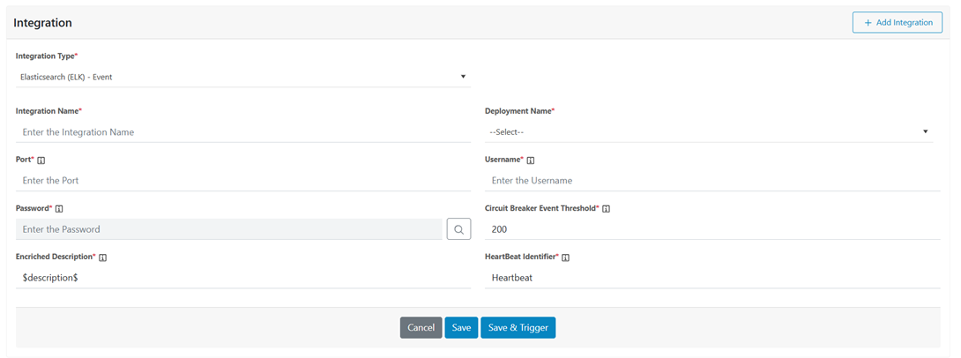Click the HeartBeat Identifier info icon
Viewport: 961px width, 358px height.
click(566, 257)
